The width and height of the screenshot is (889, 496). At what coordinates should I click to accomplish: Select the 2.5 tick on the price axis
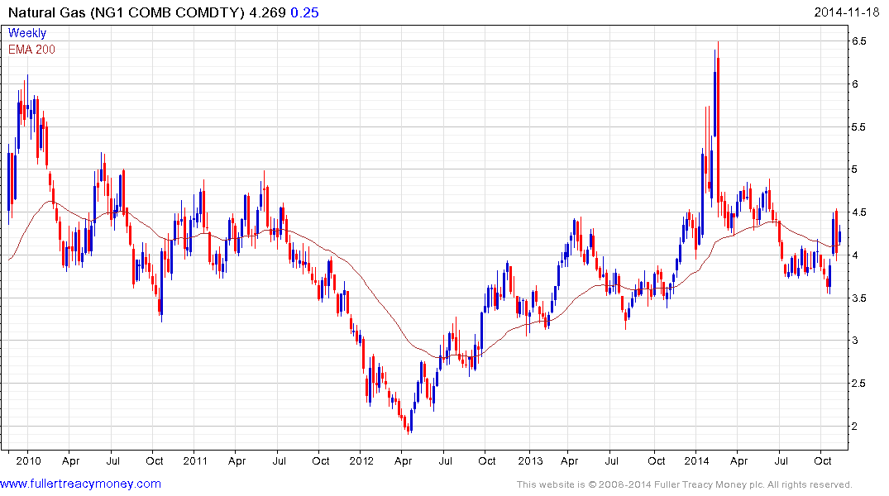tap(858, 384)
